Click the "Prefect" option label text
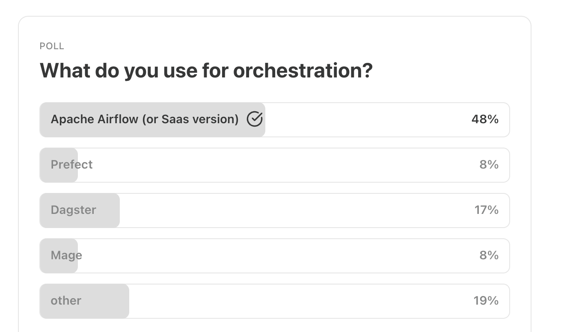 71,165
